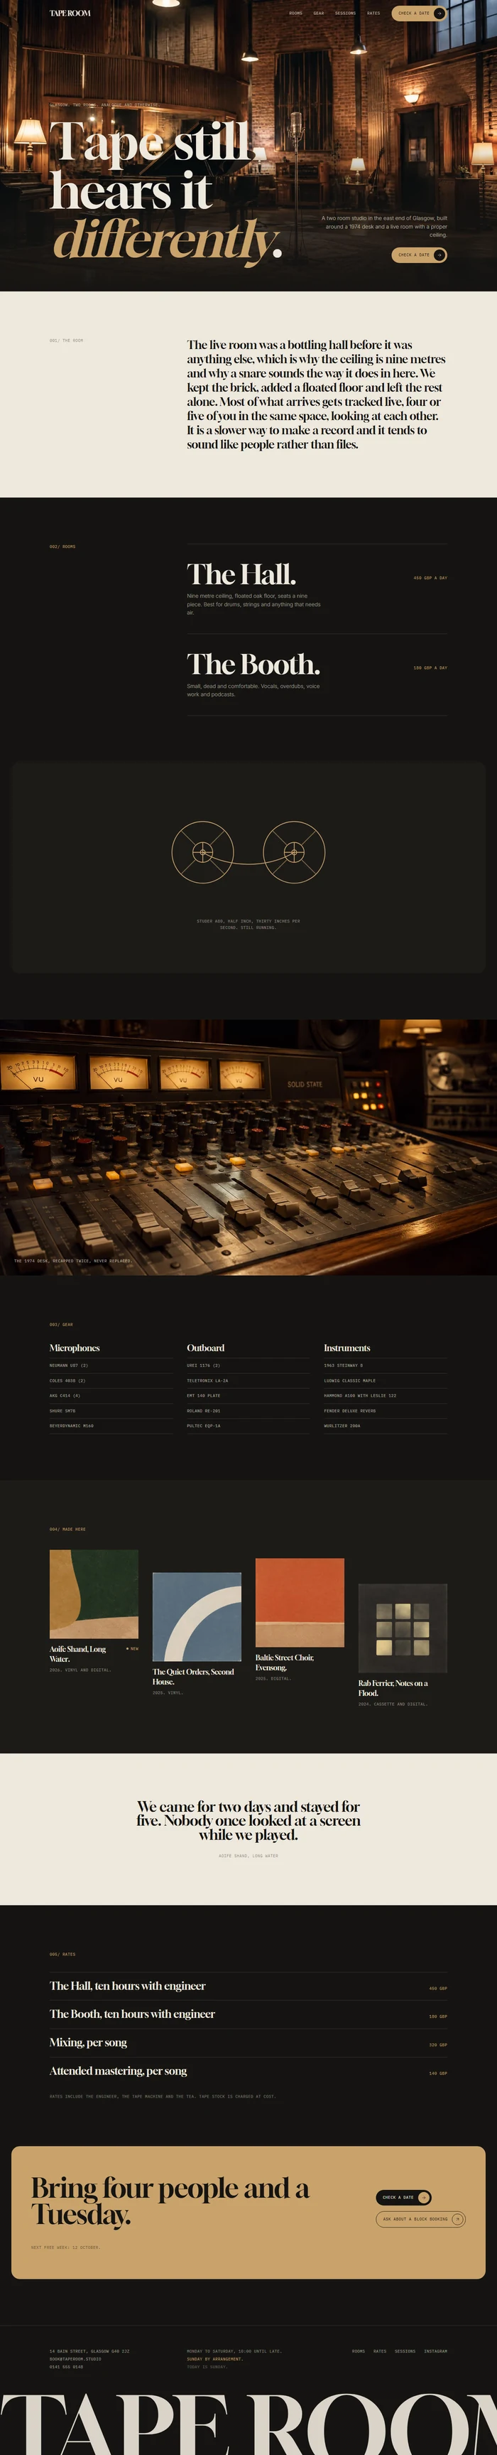Open the Rab Ferrier, Notes on a Flood cover
Viewport: 497px width, 2455px height.
[x=403, y=1628]
